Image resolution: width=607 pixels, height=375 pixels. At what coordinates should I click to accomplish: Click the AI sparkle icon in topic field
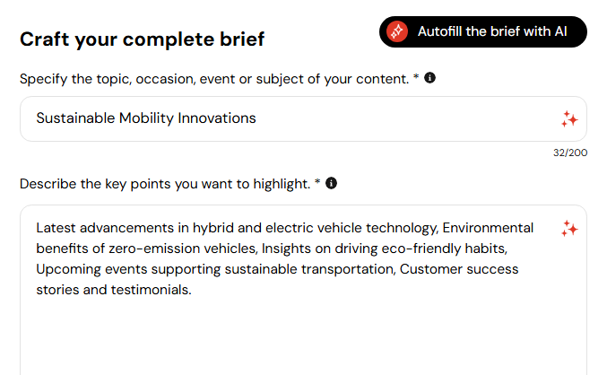569,119
